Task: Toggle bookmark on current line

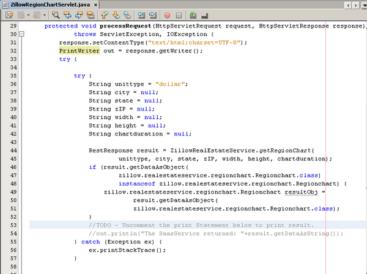Action: click(x=128, y=15)
